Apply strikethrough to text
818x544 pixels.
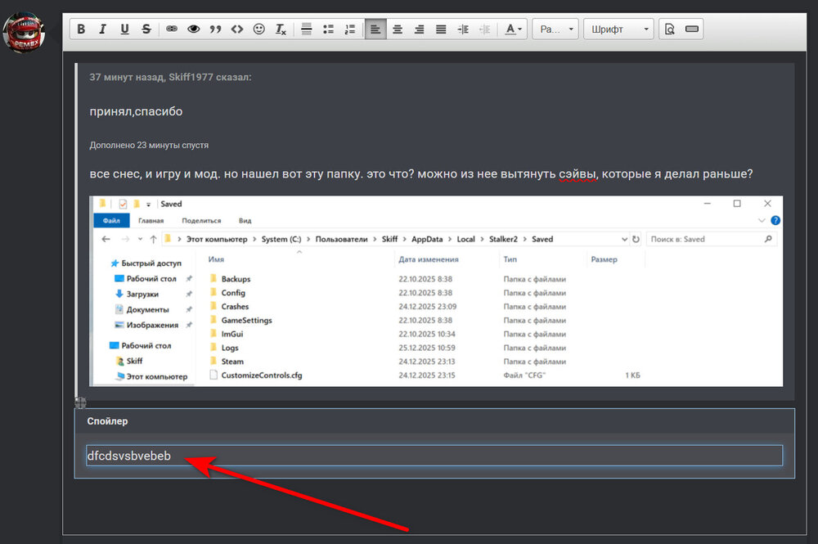[x=146, y=29]
